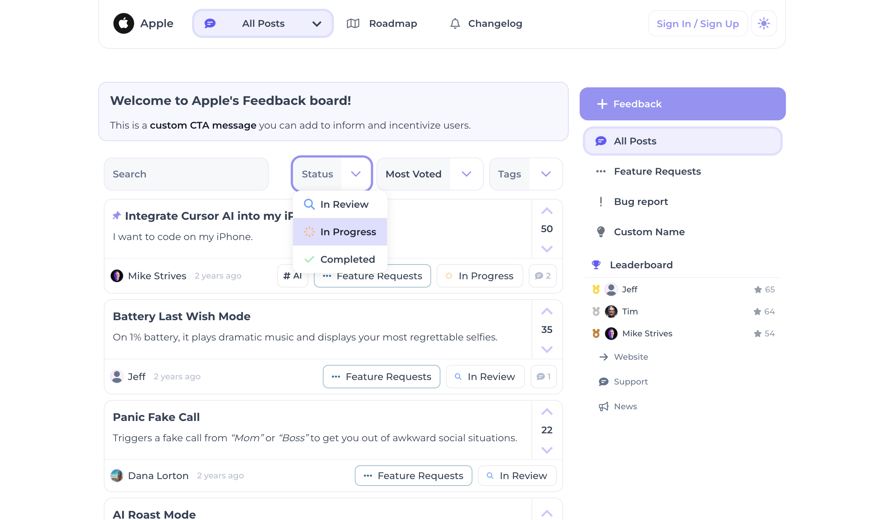Click the star icon beside Jeff's 65 score
This screenshot has height=520, width=876.
758,290
